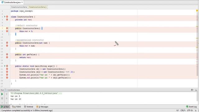Collapse the default constructor fold at line 7

point(10,28)
